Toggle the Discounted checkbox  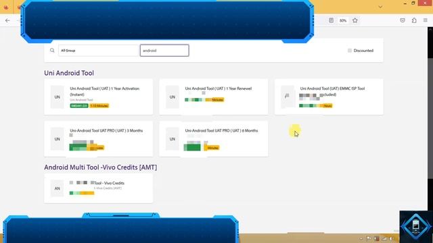(x=350, y=51)
